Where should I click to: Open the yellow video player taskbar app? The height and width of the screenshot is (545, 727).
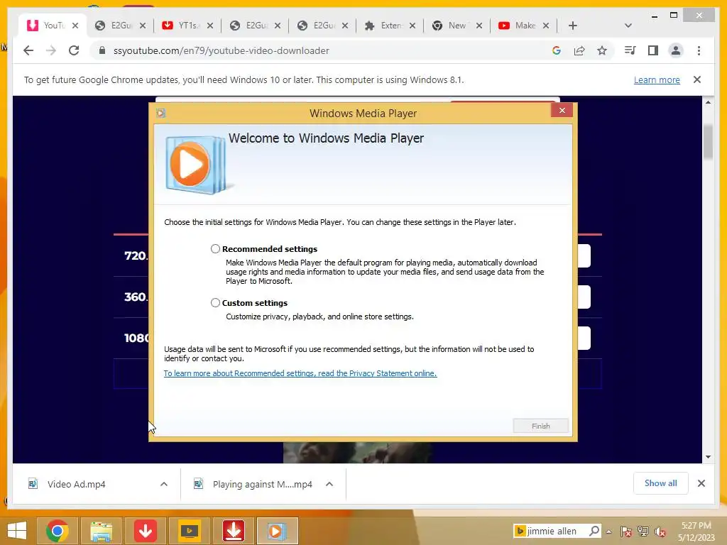pyautogui.click(x=189, y=531)
